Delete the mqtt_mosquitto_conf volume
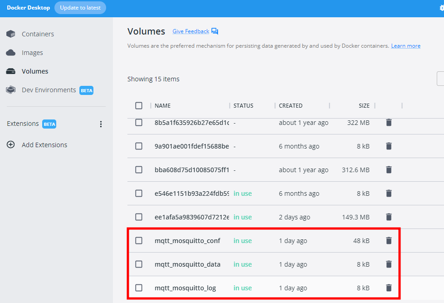Viewport: 444px width, 303px height. (x=389, y=241)
